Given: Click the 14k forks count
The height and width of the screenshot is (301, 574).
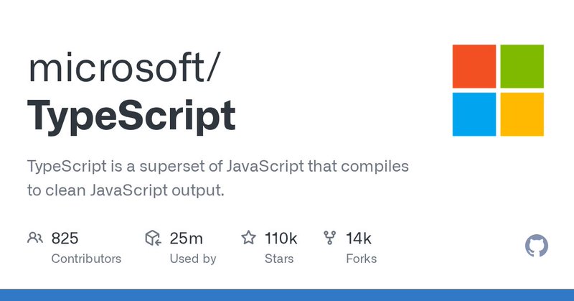Looking at the screenshot, I should (x=358, y=239).
